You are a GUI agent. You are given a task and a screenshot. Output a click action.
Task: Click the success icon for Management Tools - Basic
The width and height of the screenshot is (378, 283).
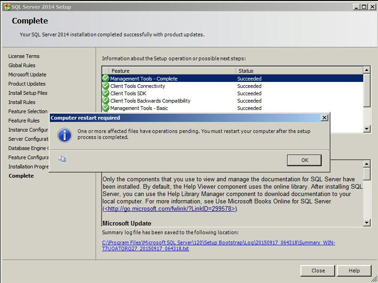(106, 108)
